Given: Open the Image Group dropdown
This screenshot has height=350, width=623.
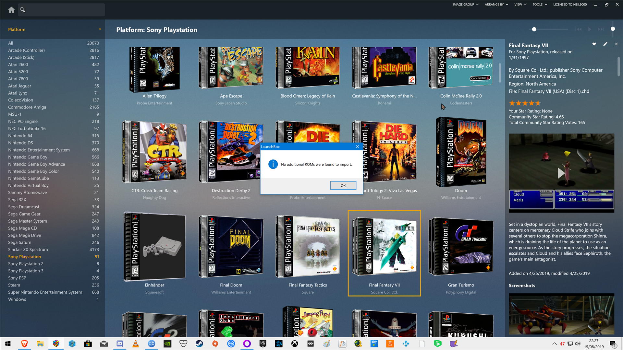Looking at the screenshot, I should [x=465, y=5].
